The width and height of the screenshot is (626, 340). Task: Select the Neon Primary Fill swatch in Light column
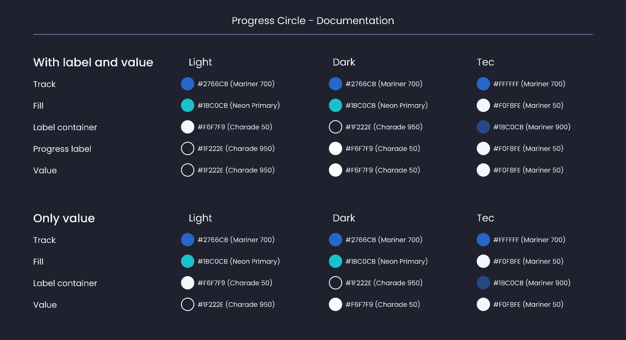coord(187,105)
